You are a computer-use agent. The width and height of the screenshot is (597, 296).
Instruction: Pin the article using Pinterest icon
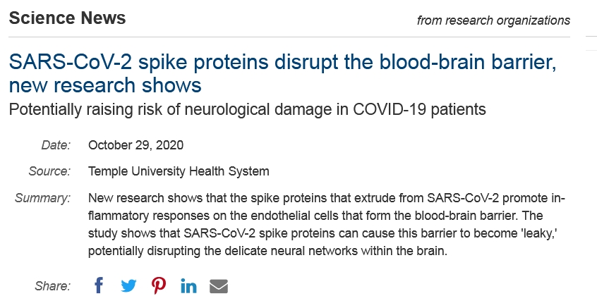158,285
